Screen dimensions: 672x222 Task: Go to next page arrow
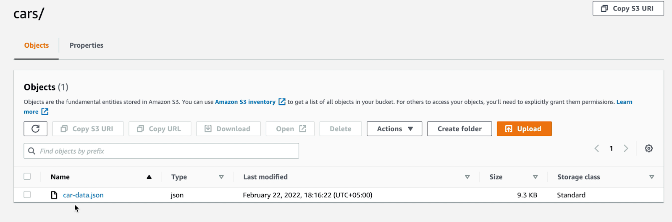(x=626, y=148)
